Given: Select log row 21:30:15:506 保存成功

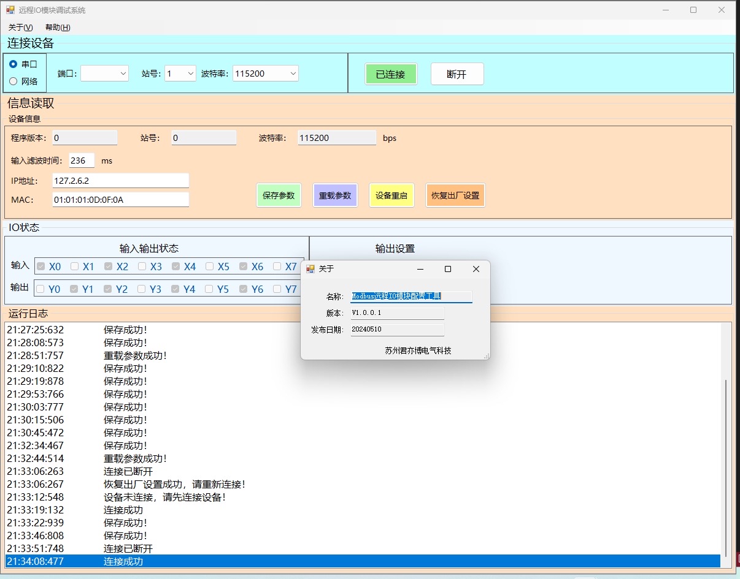Looking at the screenshot, I should click(363, 420).
